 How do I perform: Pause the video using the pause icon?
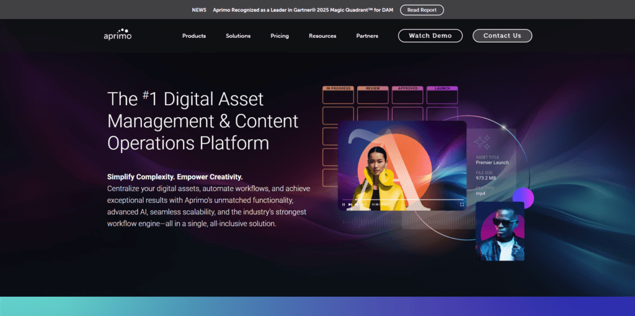(x=344, y=204)
